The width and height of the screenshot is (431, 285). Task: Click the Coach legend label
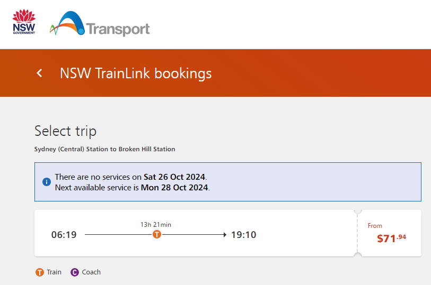point(91,272)
